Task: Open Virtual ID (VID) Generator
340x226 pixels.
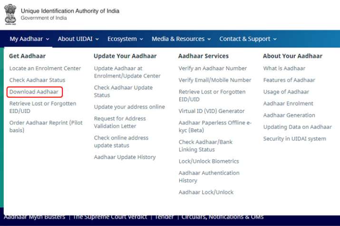Action: click(x=212, y=111)
